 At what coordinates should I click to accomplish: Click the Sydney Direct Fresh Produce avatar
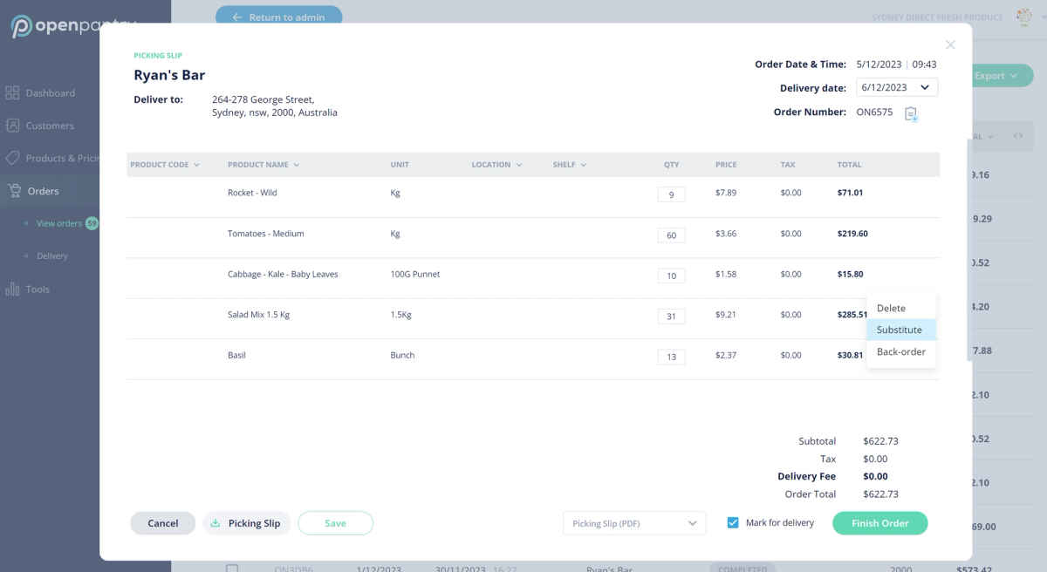pyautogui.click(x=1023, y=17)
